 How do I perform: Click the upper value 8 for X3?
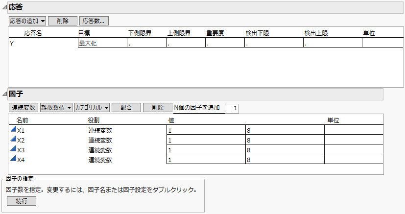(285, 149)
